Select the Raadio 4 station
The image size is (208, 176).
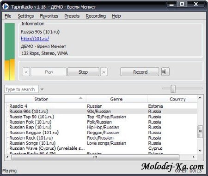[18, 106]
